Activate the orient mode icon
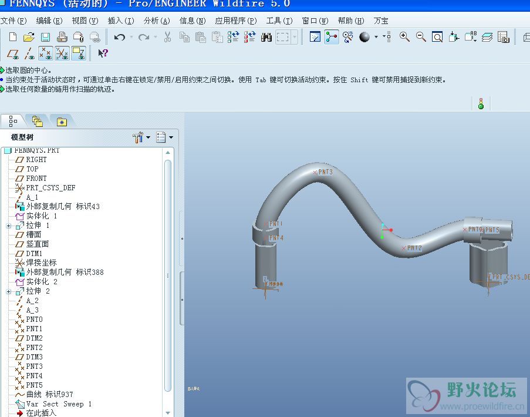530x417 pixels. pyautogui.click(x=347, y=37)
